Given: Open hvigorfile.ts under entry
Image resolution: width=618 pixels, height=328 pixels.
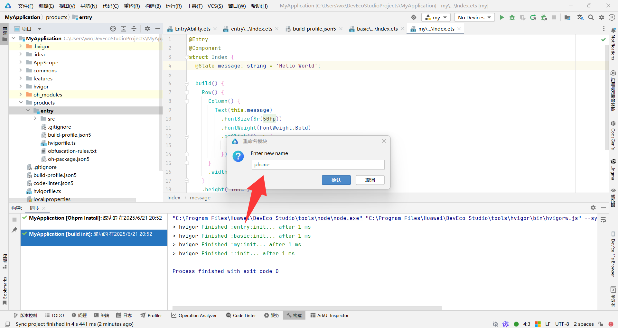Looking at the screenshot, I should (x=61, y=143).
